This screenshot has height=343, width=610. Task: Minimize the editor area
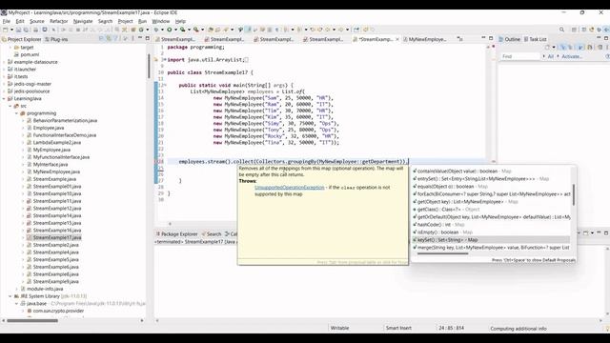pos(483,38)
